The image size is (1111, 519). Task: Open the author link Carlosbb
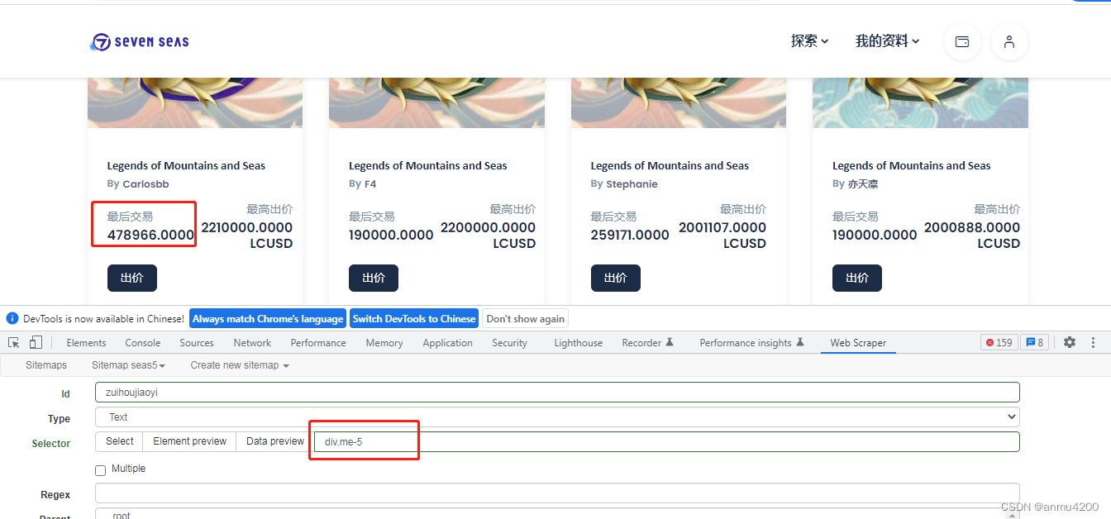[145, 184]
